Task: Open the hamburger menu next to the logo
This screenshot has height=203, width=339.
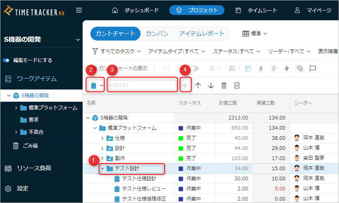Action: point(79,10)
